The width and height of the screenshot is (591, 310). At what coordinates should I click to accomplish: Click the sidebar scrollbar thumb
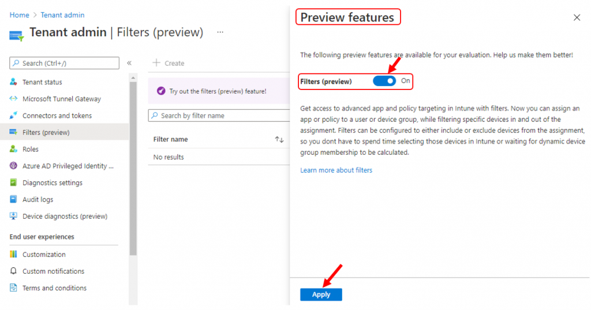pos(133,169)
